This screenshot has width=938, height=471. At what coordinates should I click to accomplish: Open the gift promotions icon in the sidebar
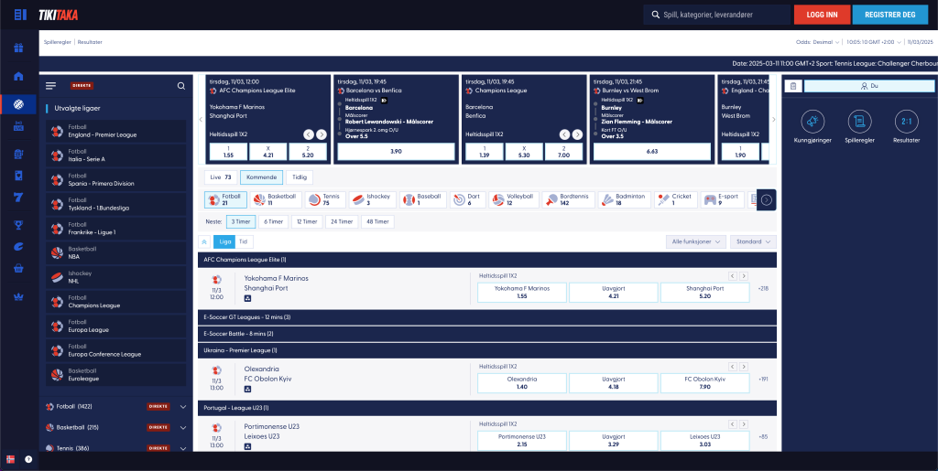(18, 48)
